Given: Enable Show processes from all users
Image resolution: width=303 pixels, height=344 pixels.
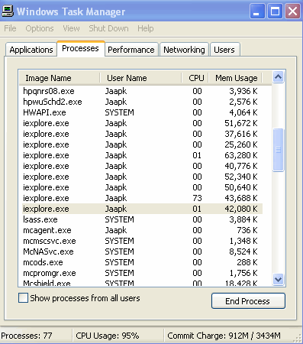Looking at the screenshot, I should [23, 298].
